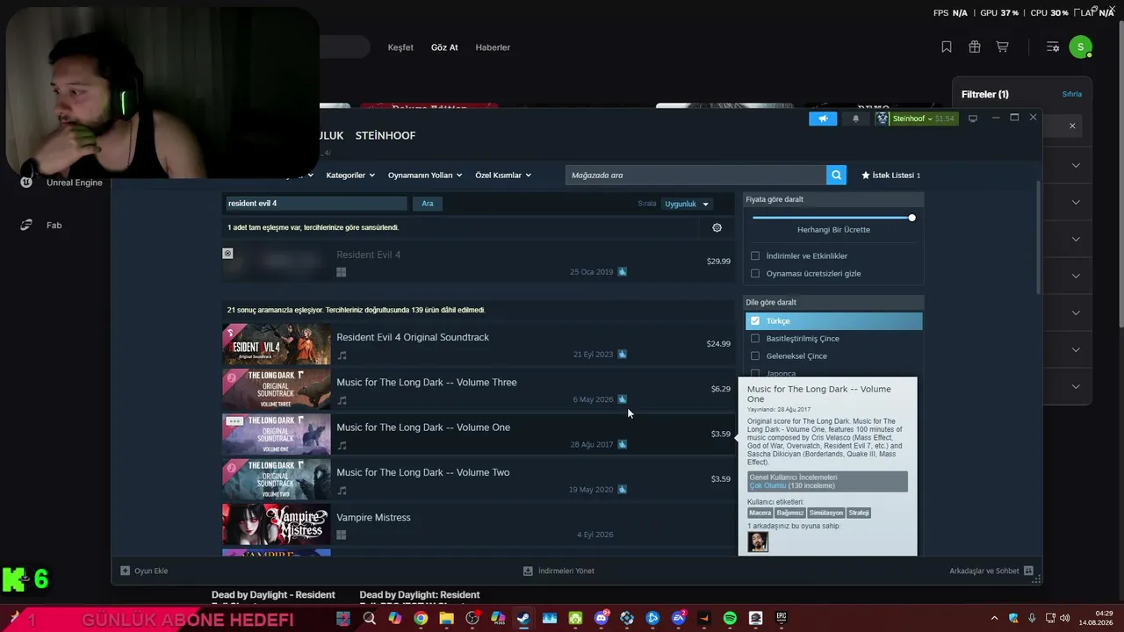Open the Özel Kısımlar dropdown
The width and height of the screenshot is (1124, 632).
coord(503,176)
